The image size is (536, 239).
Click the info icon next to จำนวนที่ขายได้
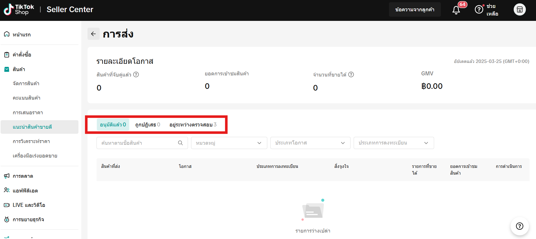click(x=351, y=74)
